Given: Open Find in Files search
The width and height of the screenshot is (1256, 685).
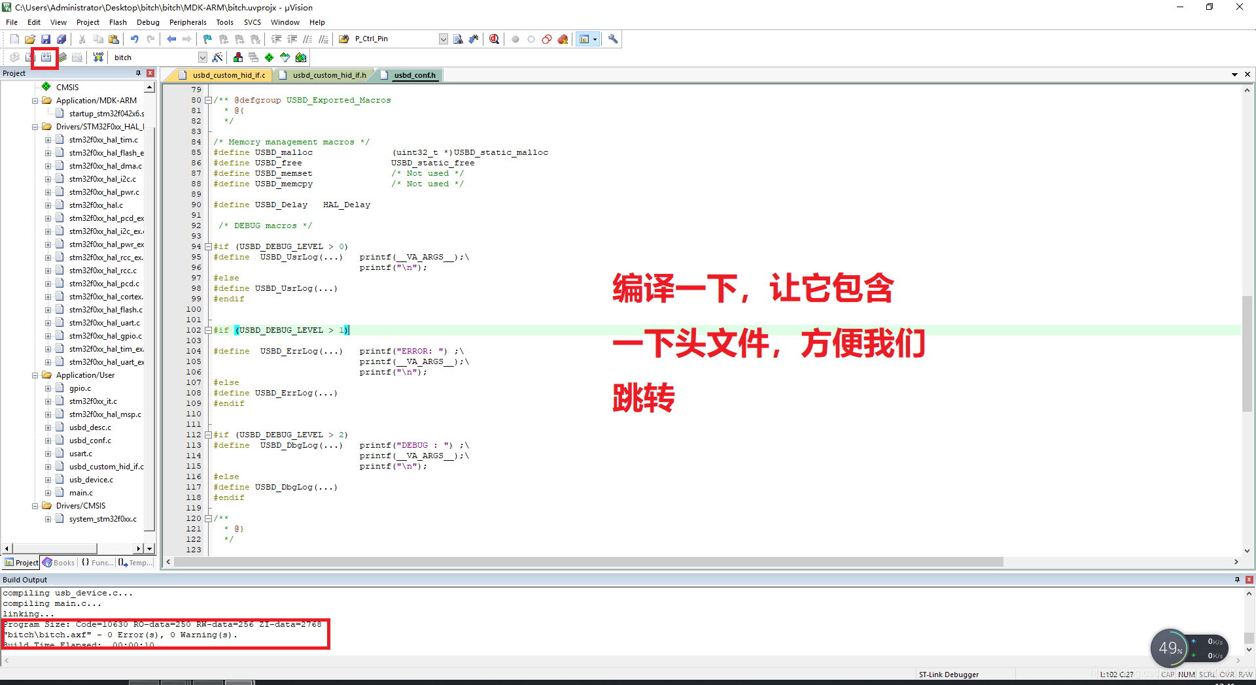Looking at the screenshot, I should pyautogui.click(x=457, y=39).
